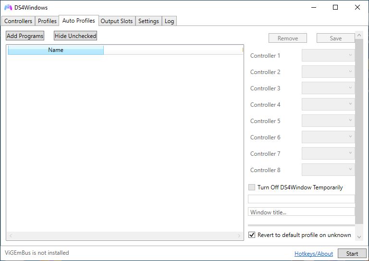Viewport: 369px width, 261px height.
Task: Select the Auto Profiles tab
Action: [79, 21]
